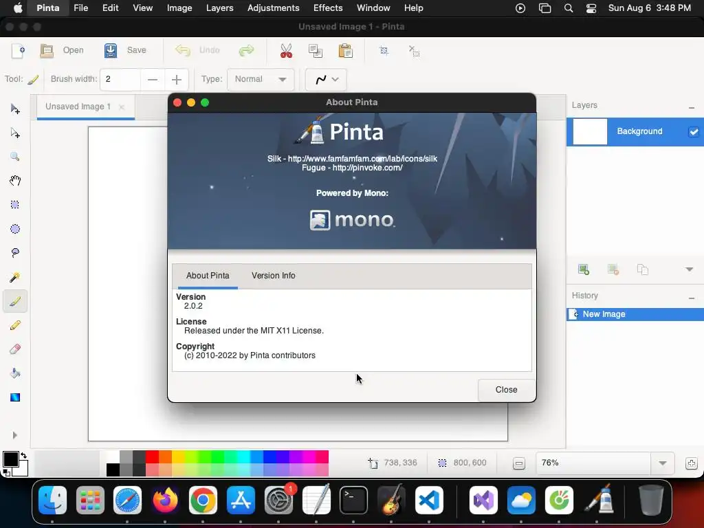
Task: Click the Copy icon in toolbar
Action: (x=316, y=50)
